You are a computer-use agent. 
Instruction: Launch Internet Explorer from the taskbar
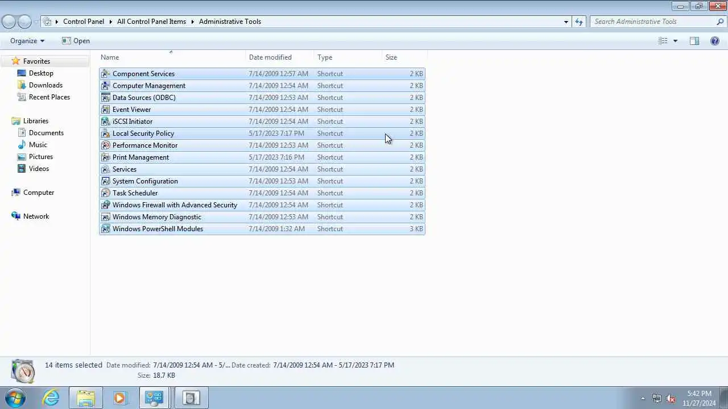click(51, 398)
